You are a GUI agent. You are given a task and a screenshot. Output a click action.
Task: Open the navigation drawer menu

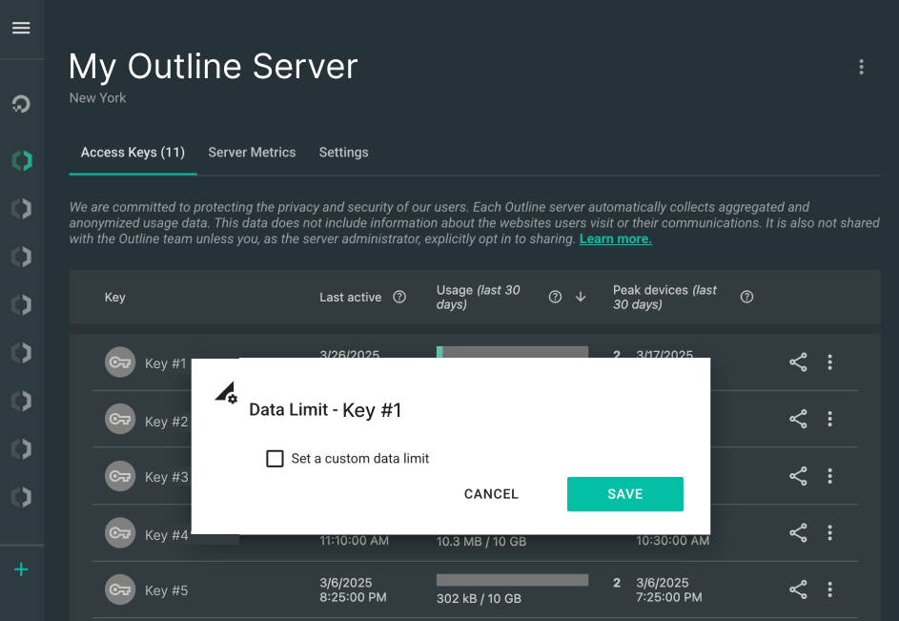click(x=21, y=28)
